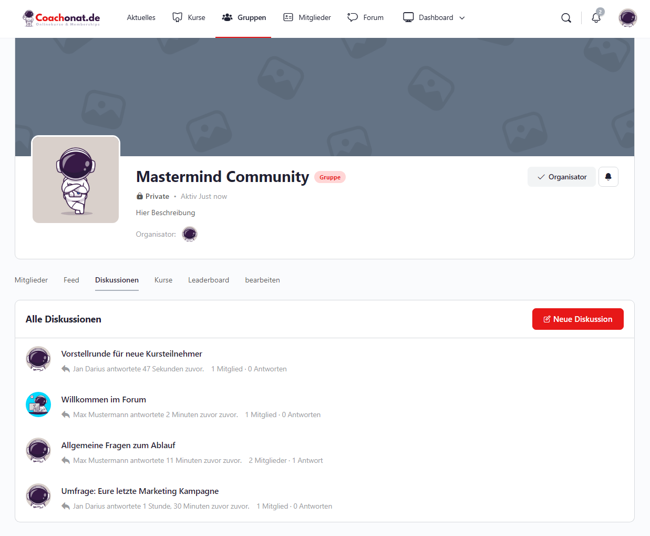Open user profile avatar in header
Screen dimensions: 650x536
pos(627,18)
